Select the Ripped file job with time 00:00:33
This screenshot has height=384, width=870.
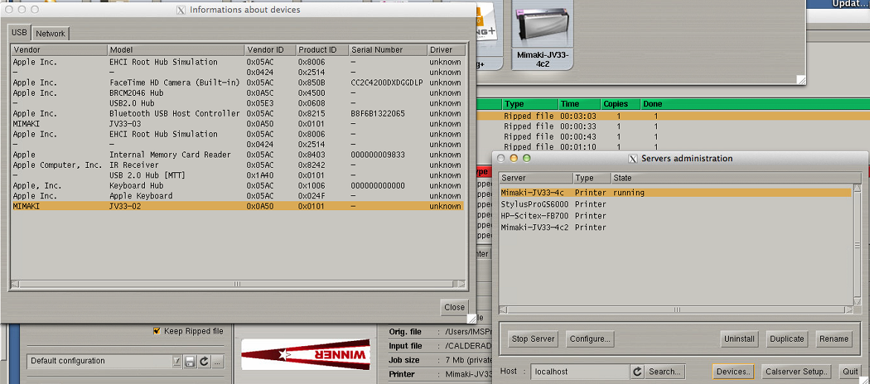pyautogui.click(x=673, y=126)
